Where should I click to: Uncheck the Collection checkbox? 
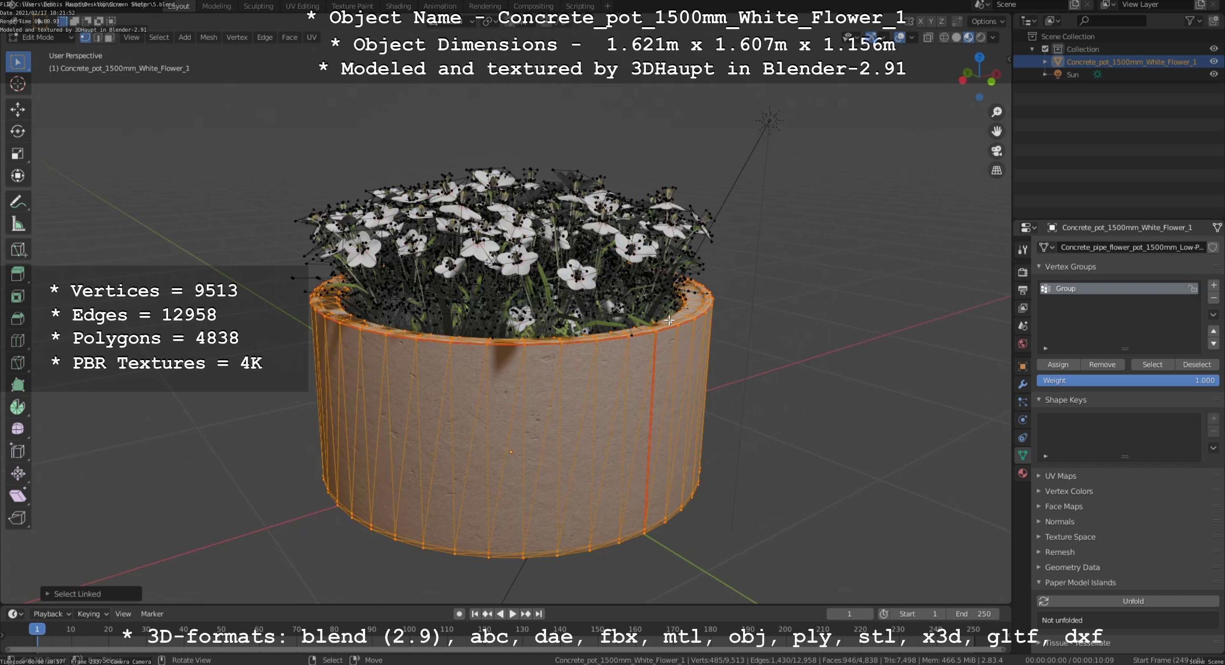coord(1045,49)
